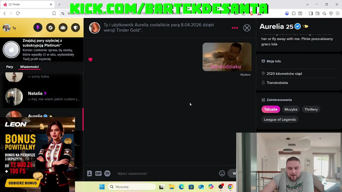Close the conversation with the X icon

[247, 28]
